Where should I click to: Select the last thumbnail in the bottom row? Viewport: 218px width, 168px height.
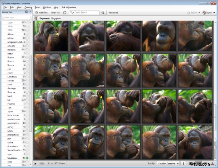pos(195,142)
